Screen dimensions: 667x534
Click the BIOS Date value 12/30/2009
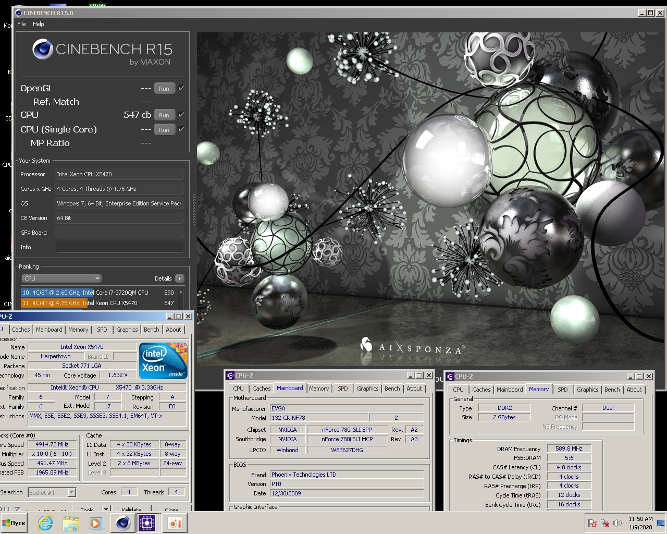[x=347, y=493]
